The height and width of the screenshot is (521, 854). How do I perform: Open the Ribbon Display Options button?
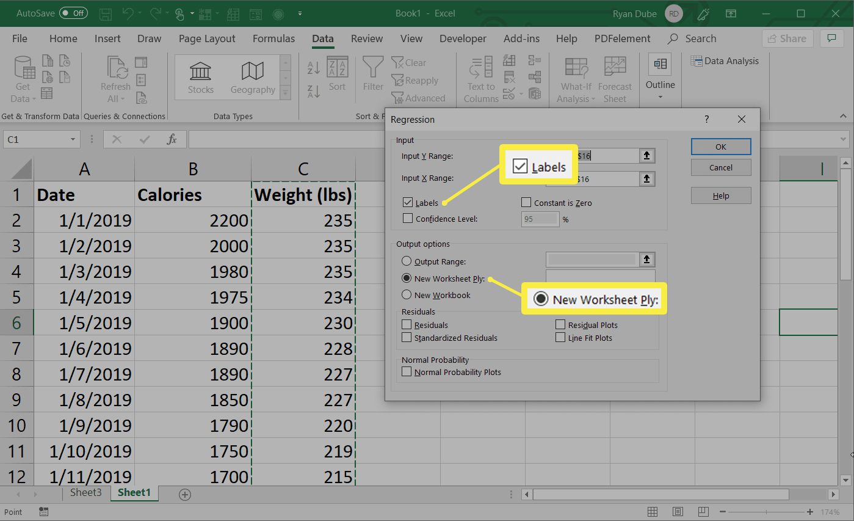[731, 13]
